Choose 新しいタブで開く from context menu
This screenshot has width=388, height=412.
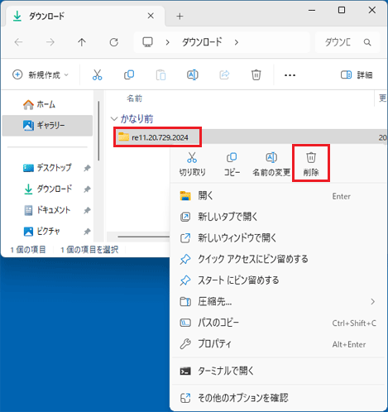(278, 217)
